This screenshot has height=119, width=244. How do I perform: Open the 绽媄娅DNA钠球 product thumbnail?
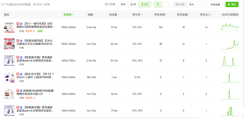pyautogui.click(x=9, y=94)
